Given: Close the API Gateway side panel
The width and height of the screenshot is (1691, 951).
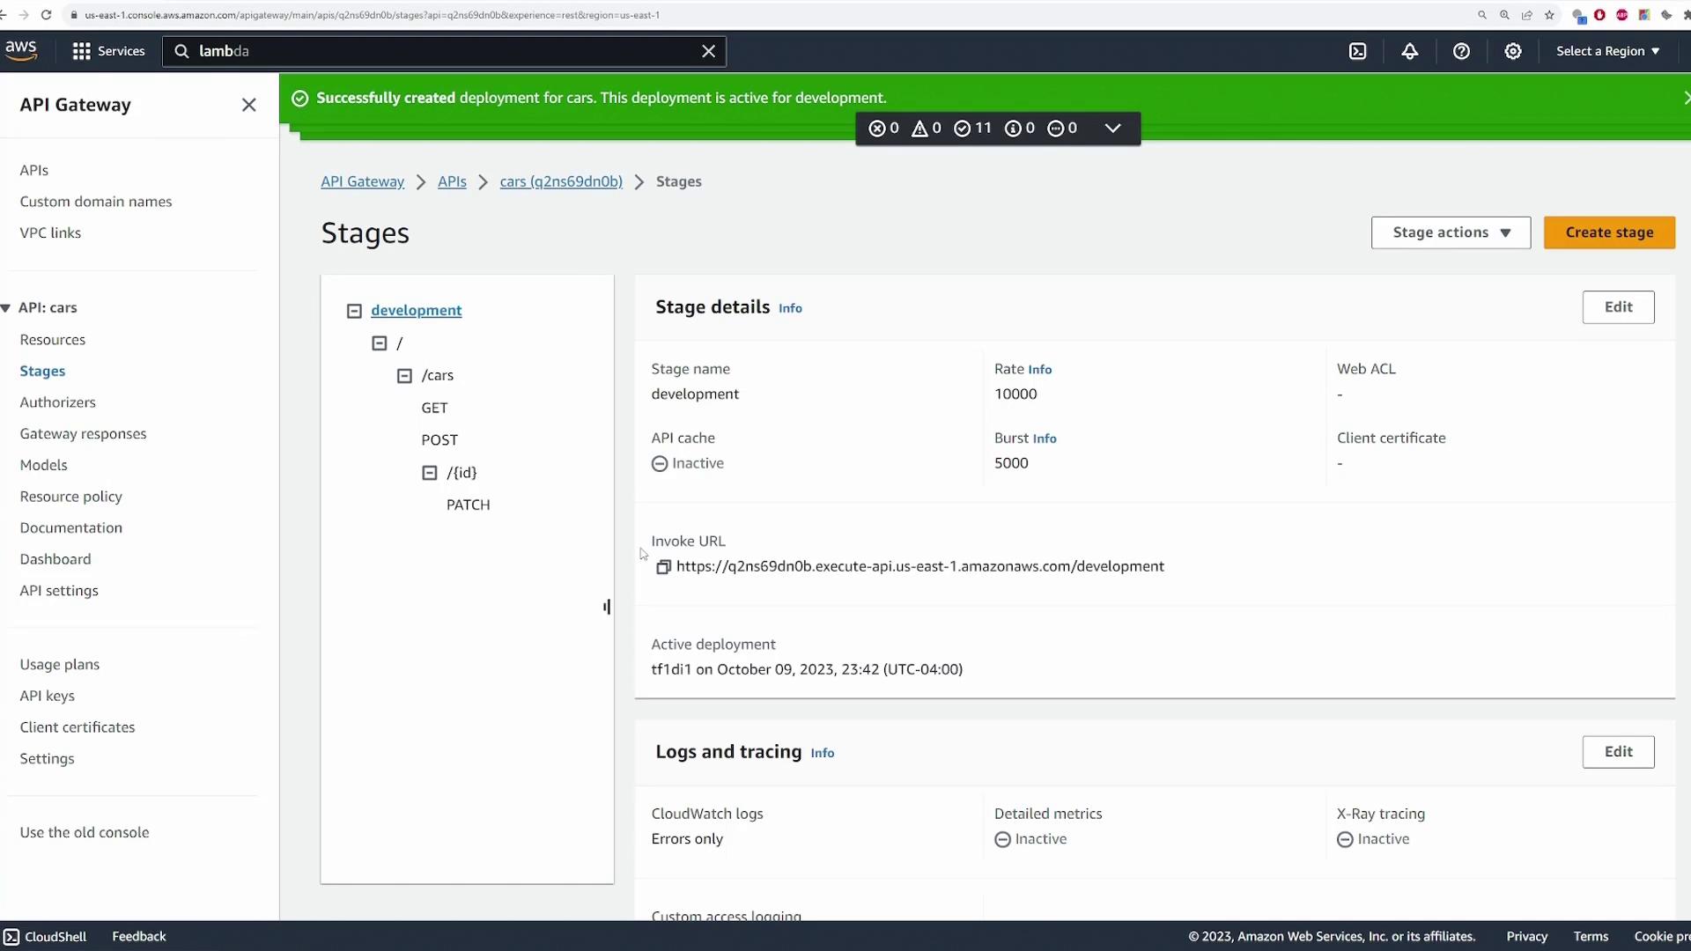Looking at the screenshot, I should [x=248, y=105].
